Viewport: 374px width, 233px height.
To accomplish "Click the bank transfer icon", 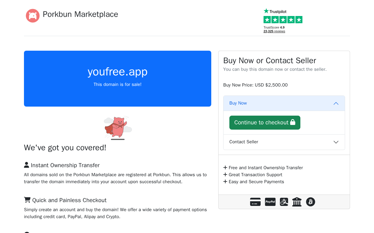I will point(297,202).
